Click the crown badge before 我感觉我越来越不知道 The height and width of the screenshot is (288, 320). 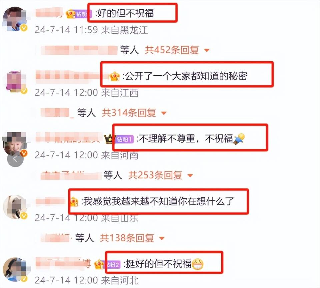[x=74, y=201]
